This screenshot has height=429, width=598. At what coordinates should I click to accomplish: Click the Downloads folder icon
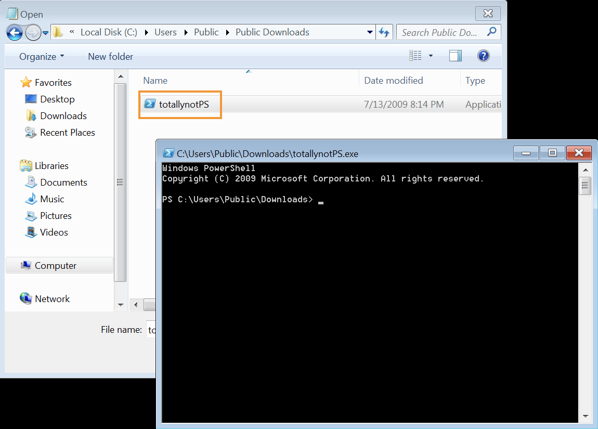[x=31, y=115]
